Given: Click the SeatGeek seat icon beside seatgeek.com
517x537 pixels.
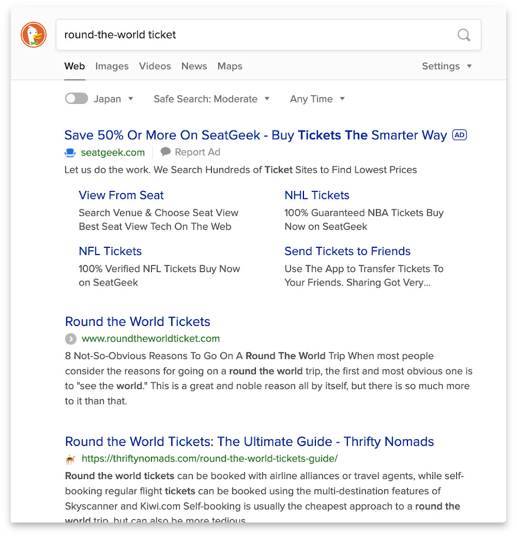Looking at the screenshot, I should click(69, 152).
